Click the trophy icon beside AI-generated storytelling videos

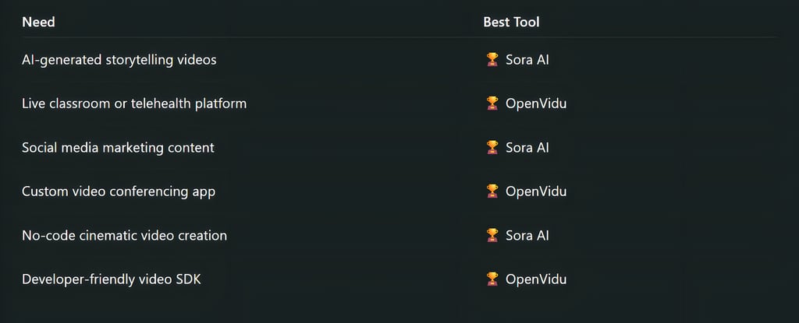coord(492,60)
